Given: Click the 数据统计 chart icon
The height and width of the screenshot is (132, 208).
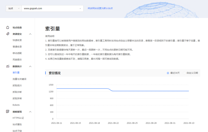Looking at the screenshot, I should point(8,66).
